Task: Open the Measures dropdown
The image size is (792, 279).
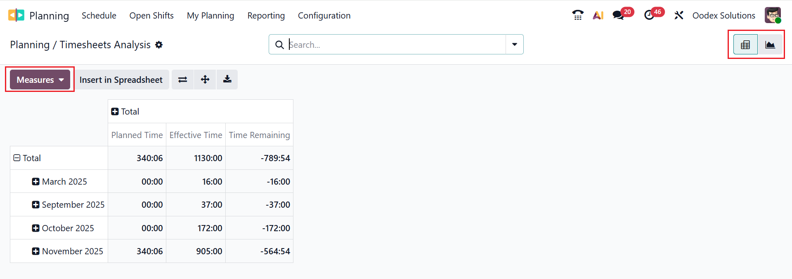Action: [x=40, y=80]
